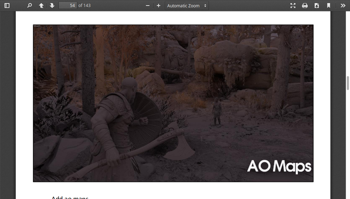Go to the previous page
Image resolution: width=350 pixels, height=199 pixels.
pos(41,6)
